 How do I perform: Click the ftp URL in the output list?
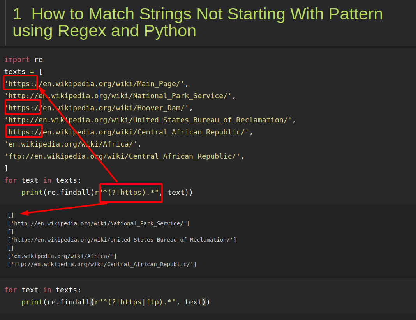coord(101,264)
